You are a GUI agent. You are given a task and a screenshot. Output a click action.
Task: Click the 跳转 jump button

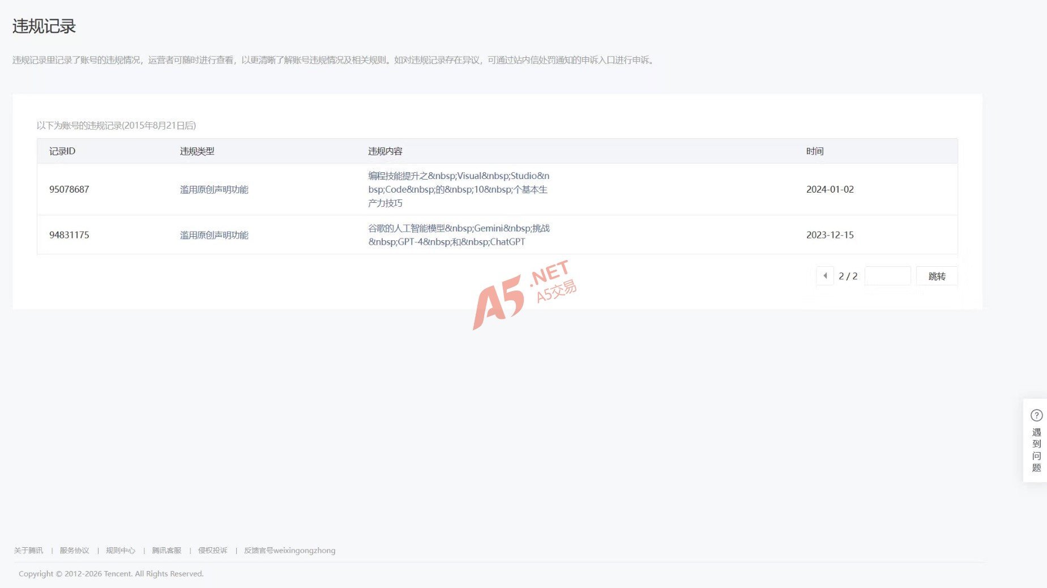(937, 276)
